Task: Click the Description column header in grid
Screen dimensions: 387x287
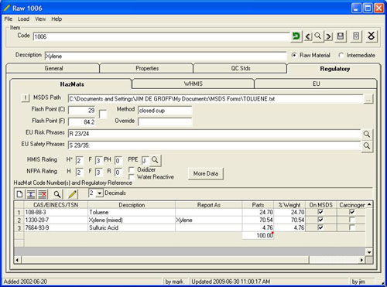Action: point(132,205)
